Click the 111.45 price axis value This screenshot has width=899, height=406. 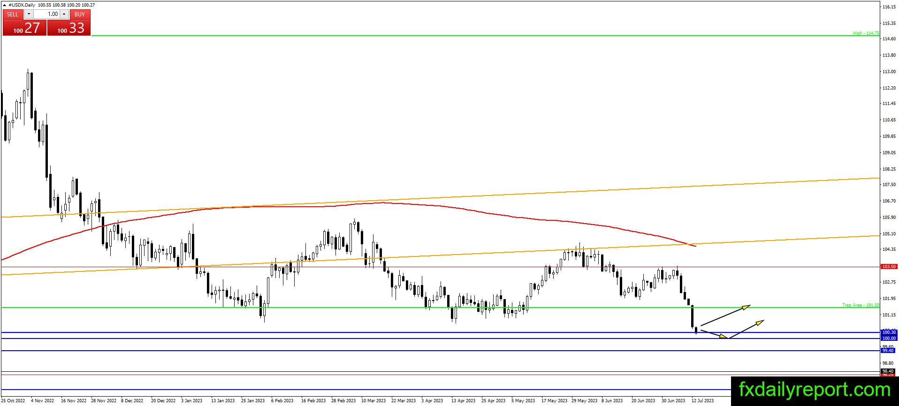pyautogui.click(x=889, y=104)
